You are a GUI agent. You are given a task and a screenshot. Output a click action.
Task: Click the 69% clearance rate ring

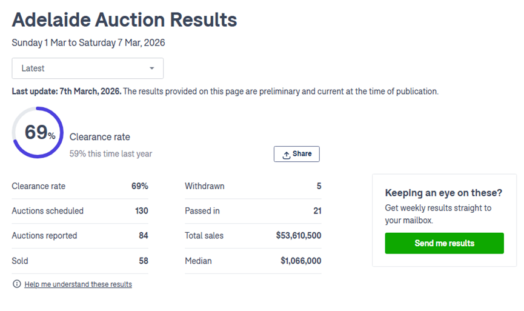pyautogui.click(x=38, y=133)
